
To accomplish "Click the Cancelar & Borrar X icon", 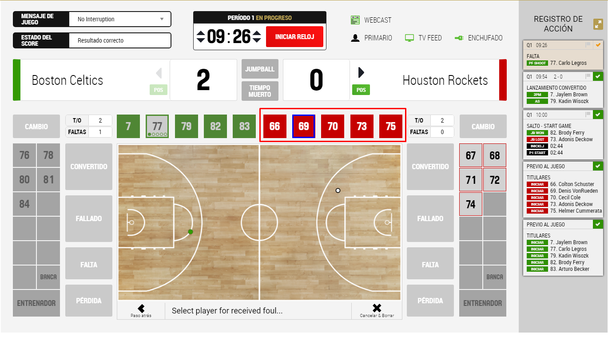I will click(x=377, y=308).
